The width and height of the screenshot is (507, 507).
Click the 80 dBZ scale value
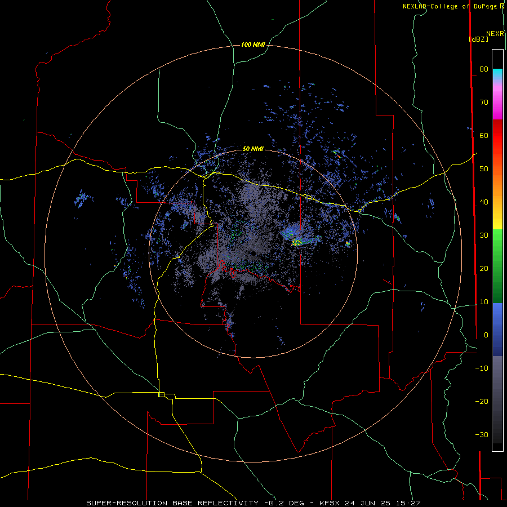[x=484, y=69]
